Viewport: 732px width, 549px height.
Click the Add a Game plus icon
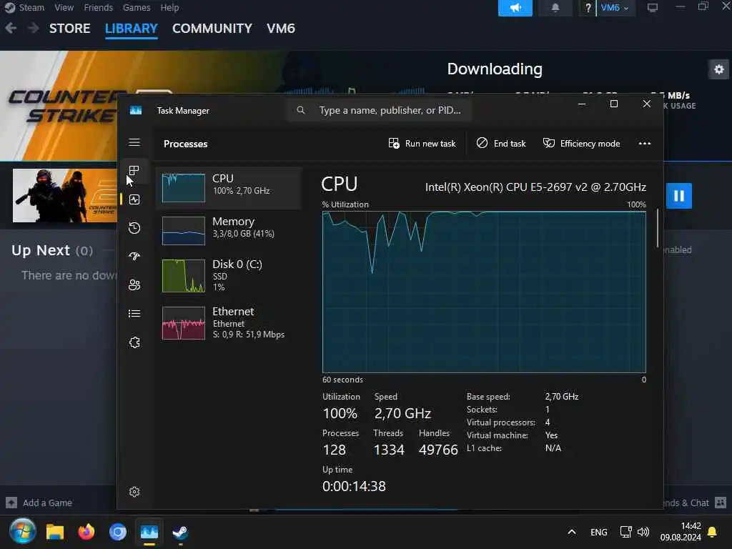pos(11,503)
